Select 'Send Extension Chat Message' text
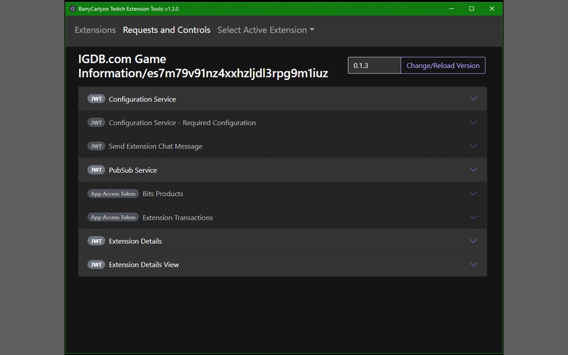568x355 pixels. click(155, 146)
